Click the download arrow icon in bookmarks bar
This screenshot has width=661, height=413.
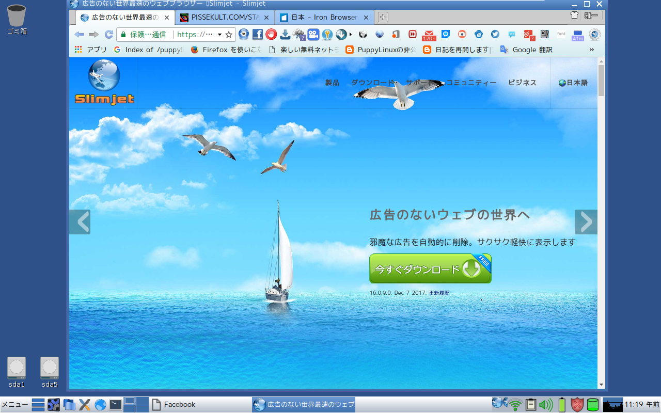click(285, 35)
